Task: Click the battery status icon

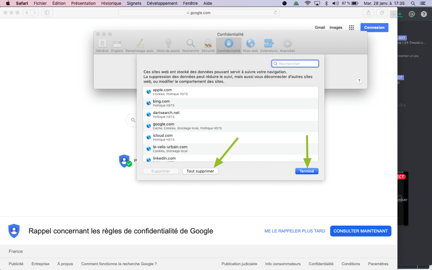Action: click(x=355, y=3)
